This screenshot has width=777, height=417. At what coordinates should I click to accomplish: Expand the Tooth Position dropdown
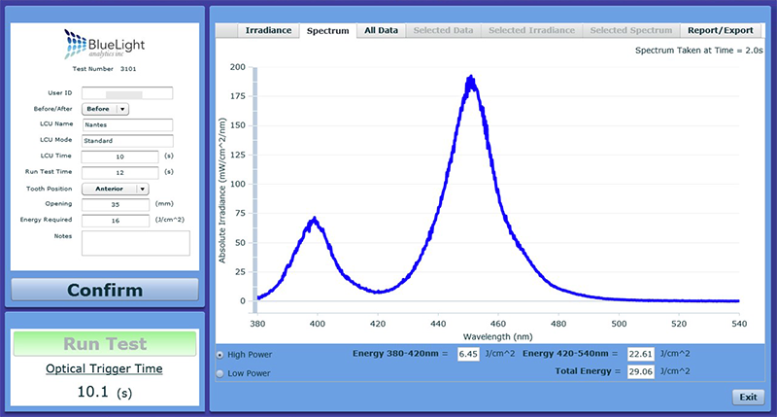(115, 189)
